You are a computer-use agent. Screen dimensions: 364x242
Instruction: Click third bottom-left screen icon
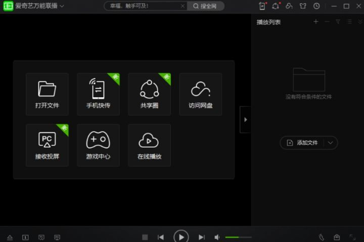pyautogui.click(x=41, y=237)
